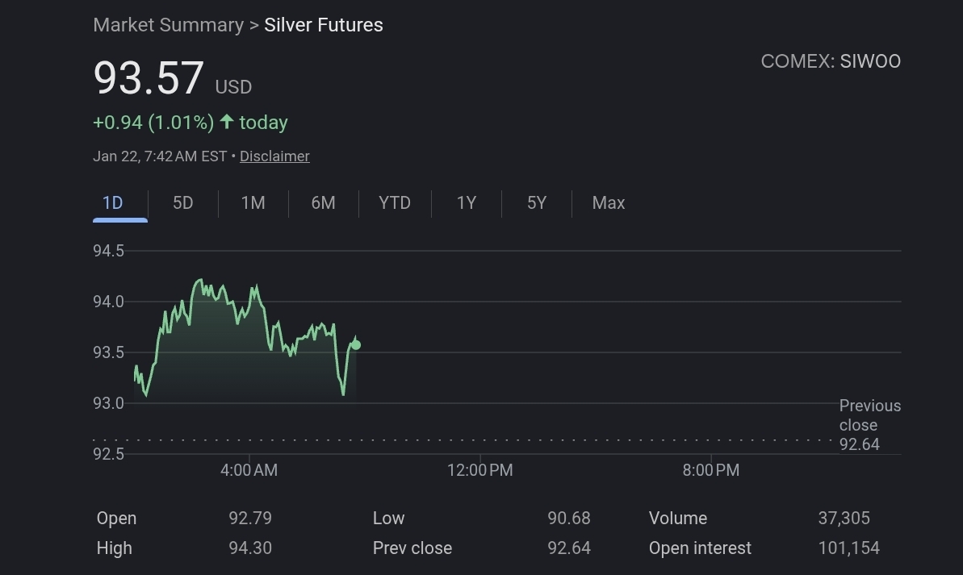
Task: Show the 1M price history tab
Action: 253,203
